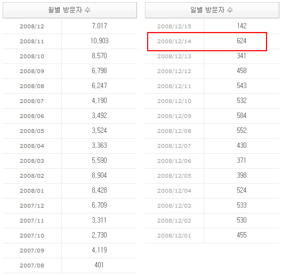Click month value 6,247
Screen dimensions: 282x277
click(100, 86)
